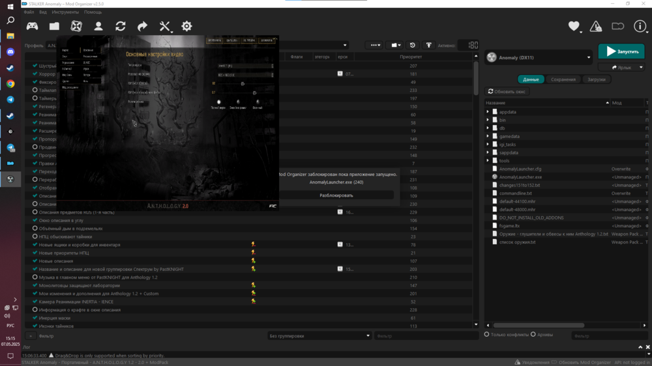Click the game controller instance manager icon
This screenshot has width=652, height=366.
pyautogui.click(x=31, y=26)
